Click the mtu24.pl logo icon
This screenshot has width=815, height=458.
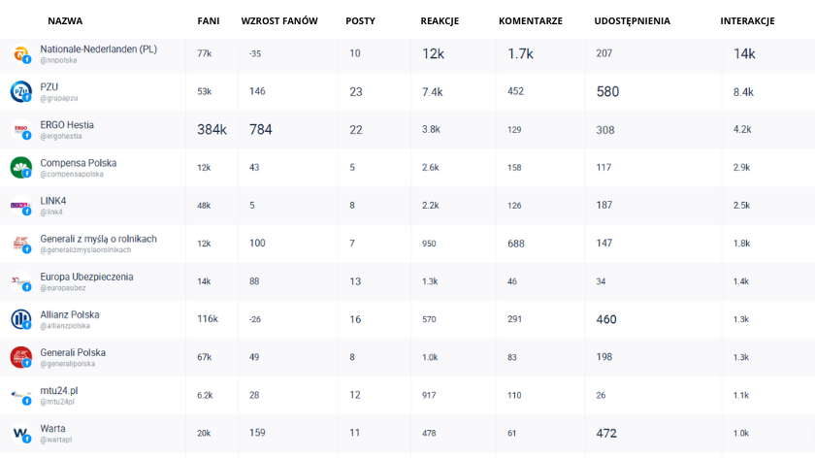20,395
